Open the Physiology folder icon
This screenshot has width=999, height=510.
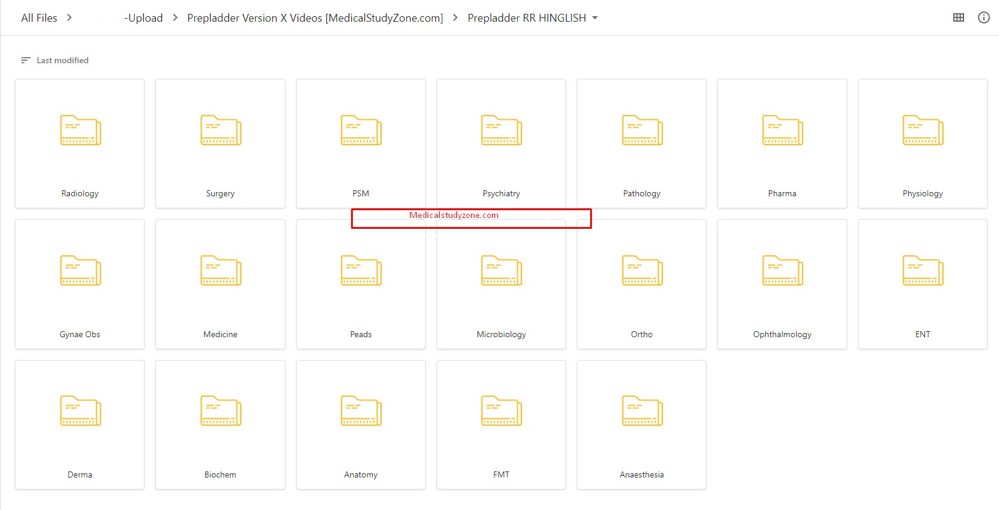pyautogui.click(x=923, y=130)
